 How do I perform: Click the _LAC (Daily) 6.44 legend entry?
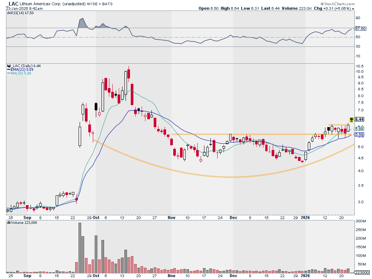[26, 66]
